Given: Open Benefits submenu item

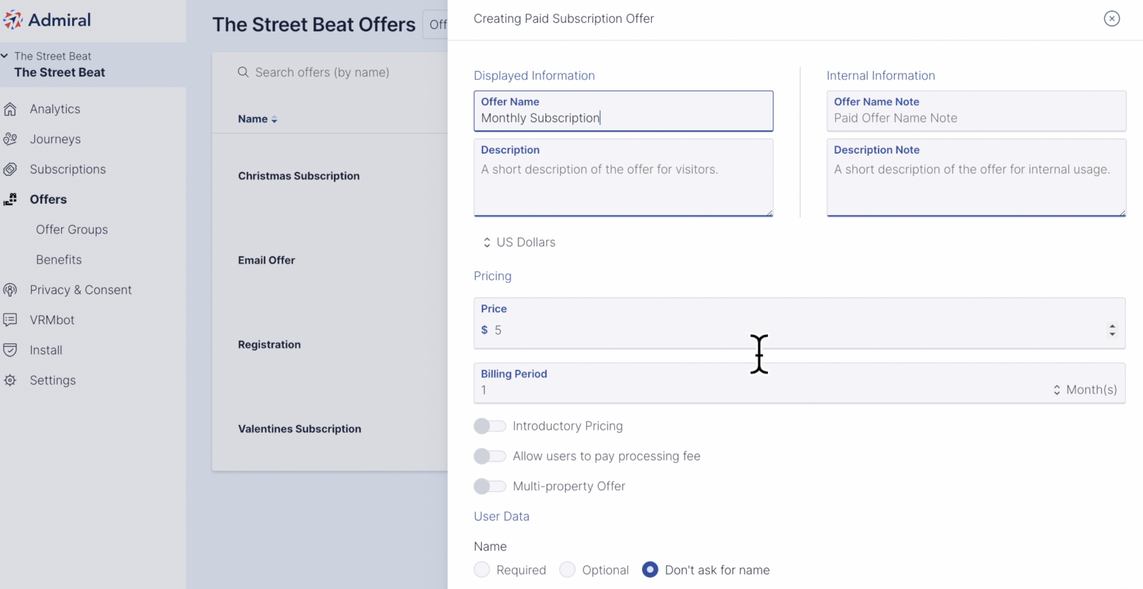Looking at the screenshot, I should click(x=59, y=259).
